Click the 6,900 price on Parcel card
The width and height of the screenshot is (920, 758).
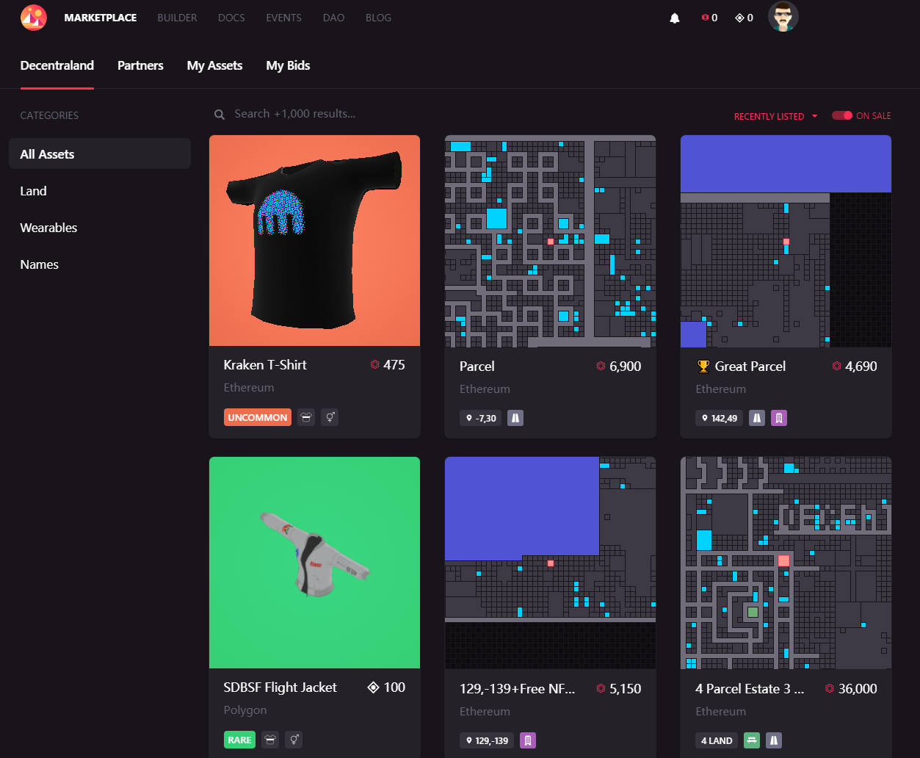(x=625, y=367)
